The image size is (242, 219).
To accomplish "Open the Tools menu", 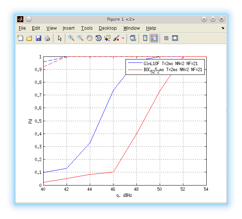I will pos(87,28).
